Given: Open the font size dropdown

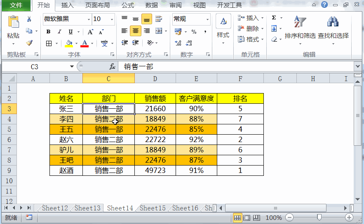Looking at the screenshot, I should [112, 19].
